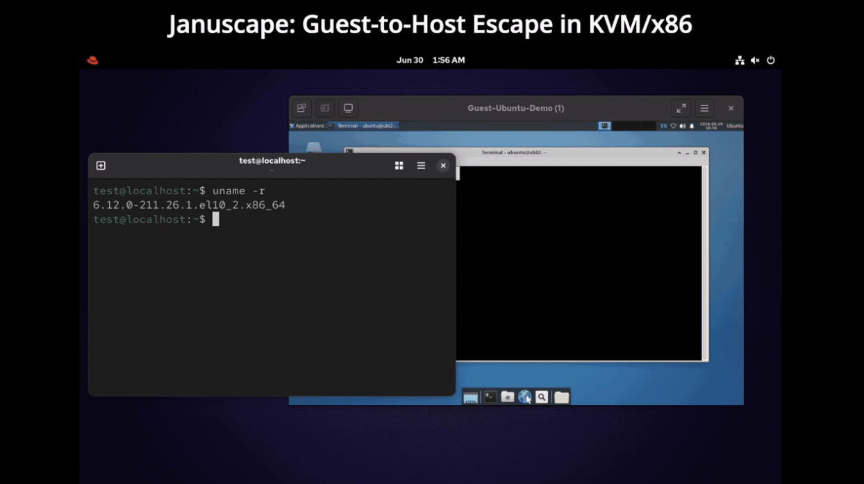Launch the web browser globe in guest dock
The height and width of the screenshot is (484, 864).
(x=524, y=397)
